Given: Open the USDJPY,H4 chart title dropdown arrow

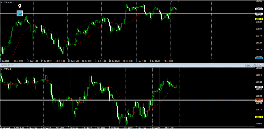Looking at the screenshot, I should [1, 2].
